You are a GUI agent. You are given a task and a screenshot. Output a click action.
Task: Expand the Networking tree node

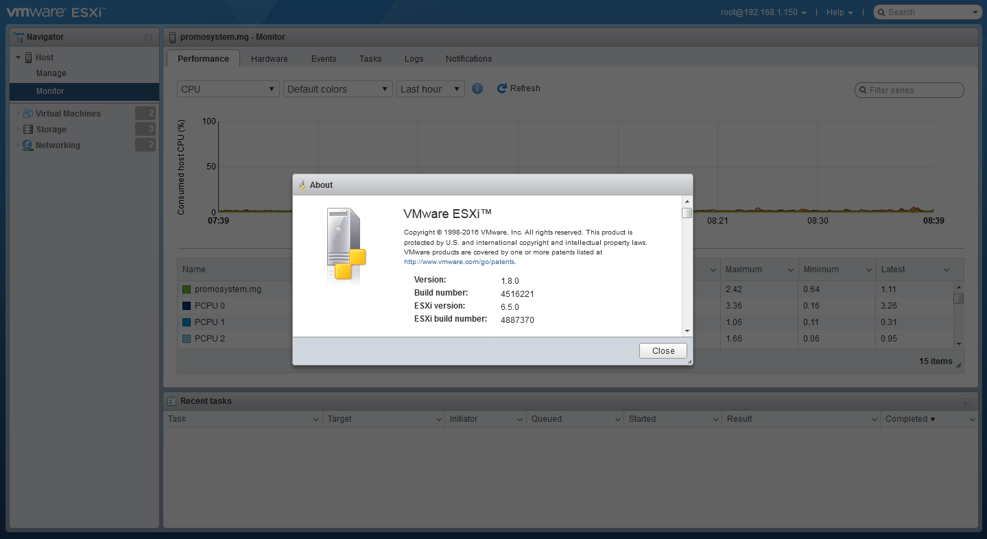[19, 145]
